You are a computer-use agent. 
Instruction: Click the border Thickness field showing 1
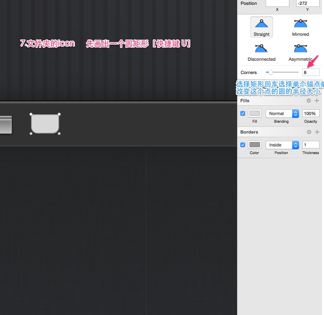(x=311, y=145)
